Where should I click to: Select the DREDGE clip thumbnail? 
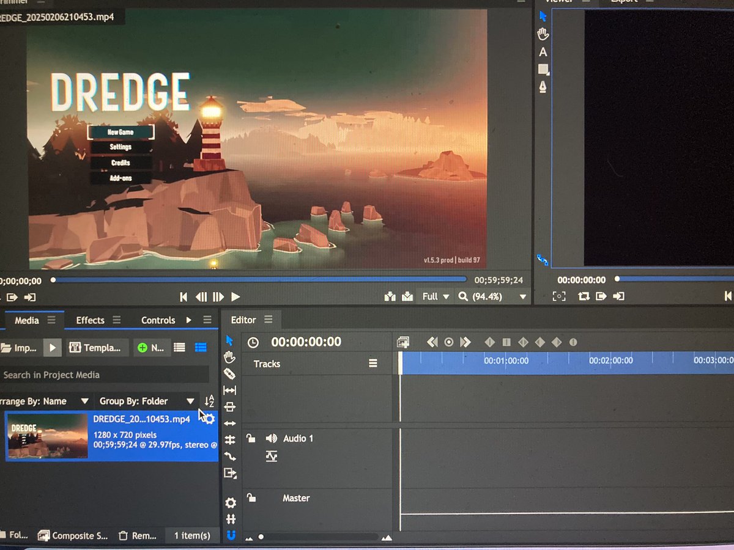pos(48,436)
